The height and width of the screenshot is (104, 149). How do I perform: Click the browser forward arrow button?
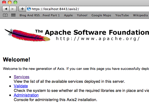pos(13,9)
